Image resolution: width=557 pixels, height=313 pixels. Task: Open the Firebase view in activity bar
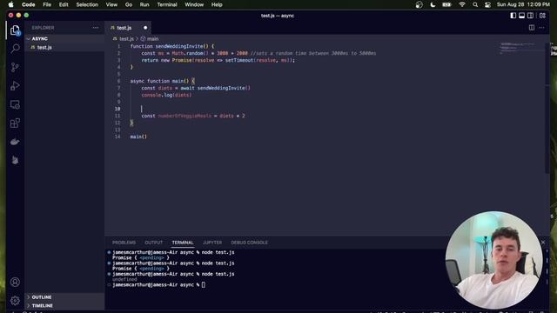15,160
